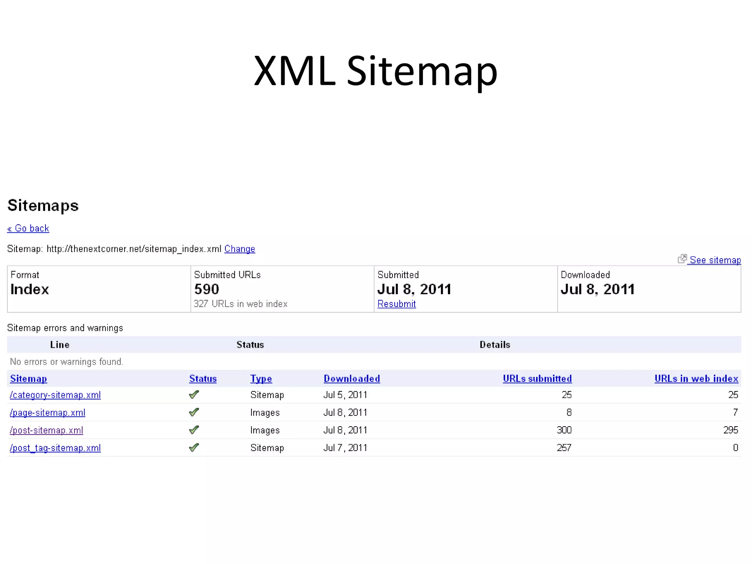The height and width of the screenshot is (564, 752).
Task: Sort by the Status column header link
Action: coord(203,379)
